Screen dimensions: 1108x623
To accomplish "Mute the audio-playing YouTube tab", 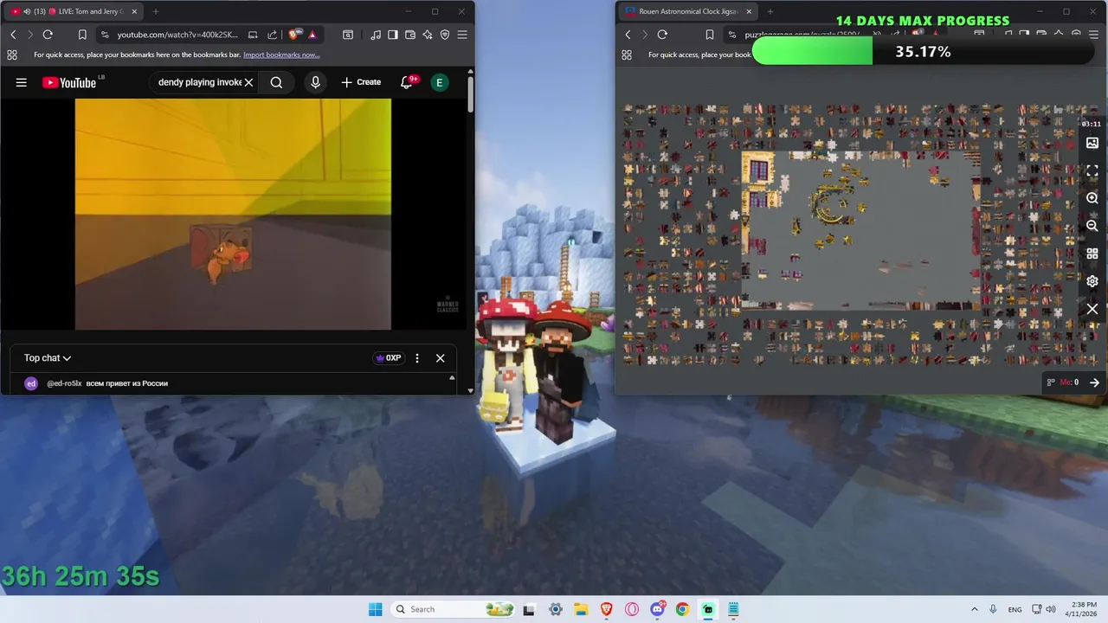I will point(27,11).
